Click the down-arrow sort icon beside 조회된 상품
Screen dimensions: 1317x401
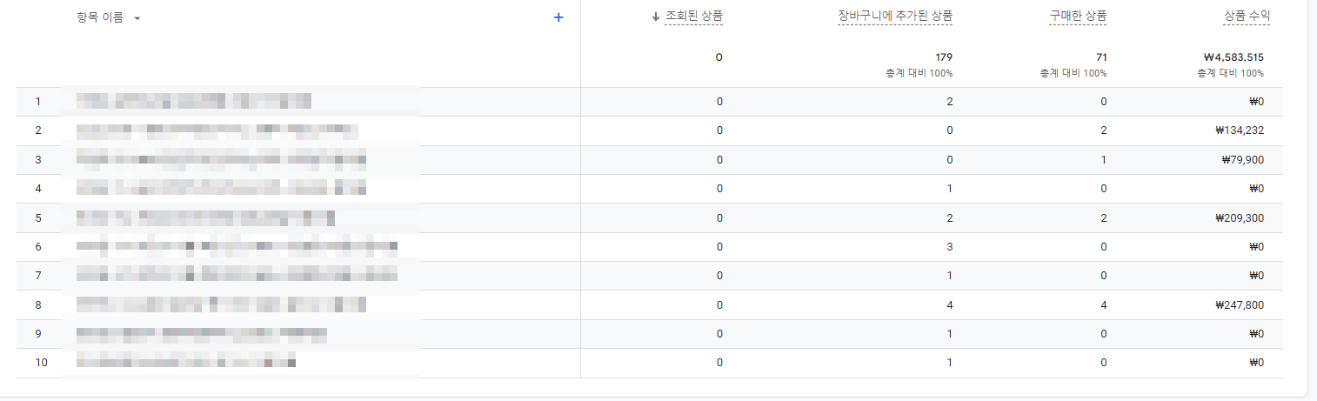(656, 17)
